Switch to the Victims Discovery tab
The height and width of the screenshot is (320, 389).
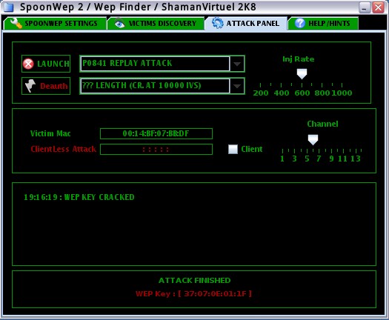point(156,24)
